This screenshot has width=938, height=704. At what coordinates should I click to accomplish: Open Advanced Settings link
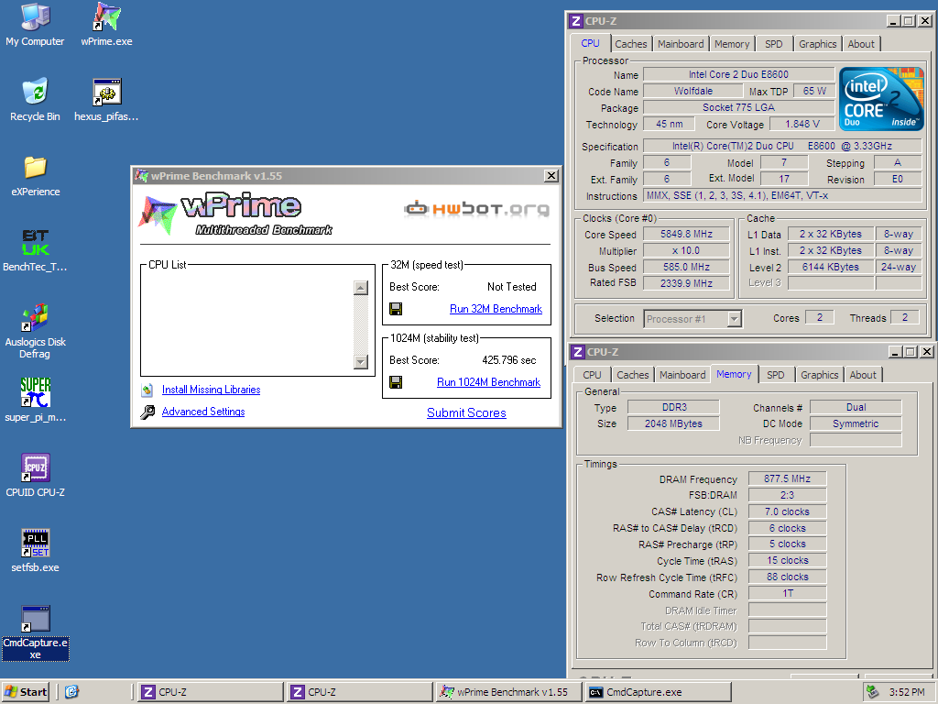203,412
